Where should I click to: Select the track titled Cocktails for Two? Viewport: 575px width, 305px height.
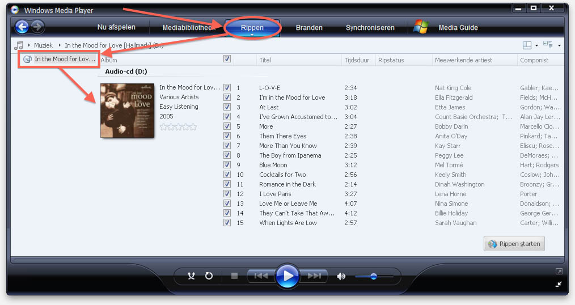click(282, 175)
